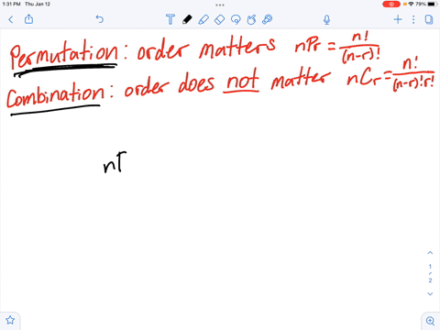The width and height of the screenshot is (440, 330).
Task: Undo the last stroke
Action: pos(100,19)
